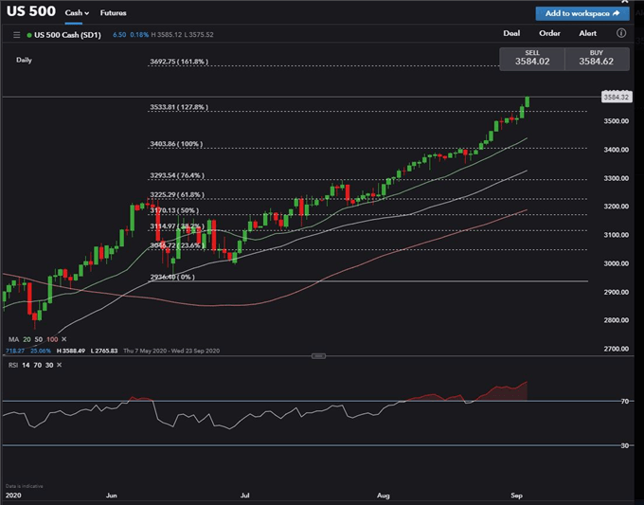Viewport: 644px width, 505px height.
Task: Click the latest green candle at 3584
Action: pyautogui.click(x=527, y=102)
